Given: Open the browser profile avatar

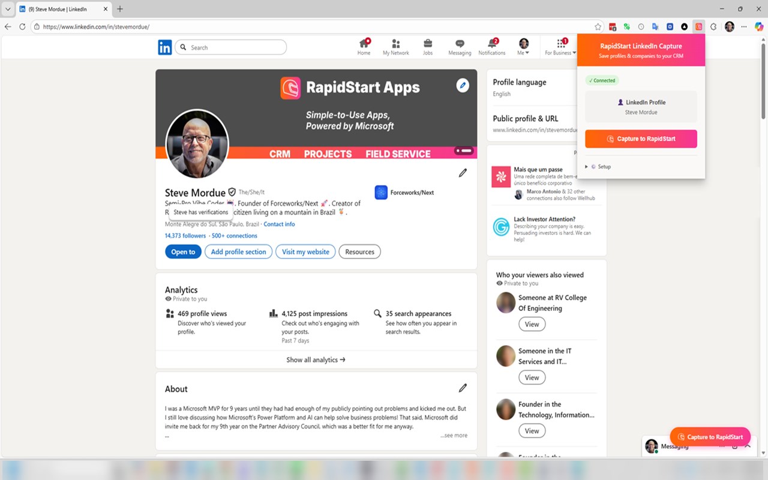Looking at the screenshot, I should tap(729, 26).
